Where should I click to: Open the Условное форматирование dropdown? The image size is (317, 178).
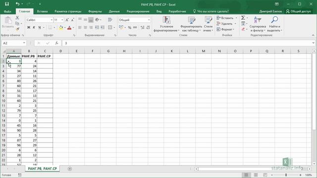coord(166,24)
